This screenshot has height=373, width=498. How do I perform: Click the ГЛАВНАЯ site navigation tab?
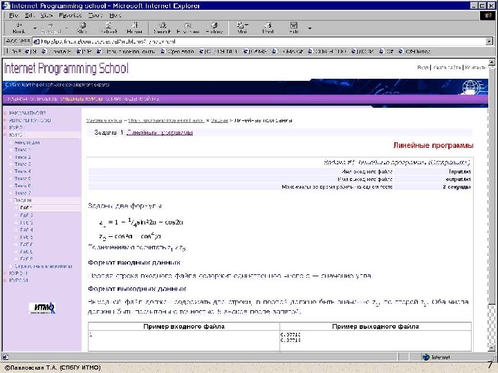coord(17,99)
